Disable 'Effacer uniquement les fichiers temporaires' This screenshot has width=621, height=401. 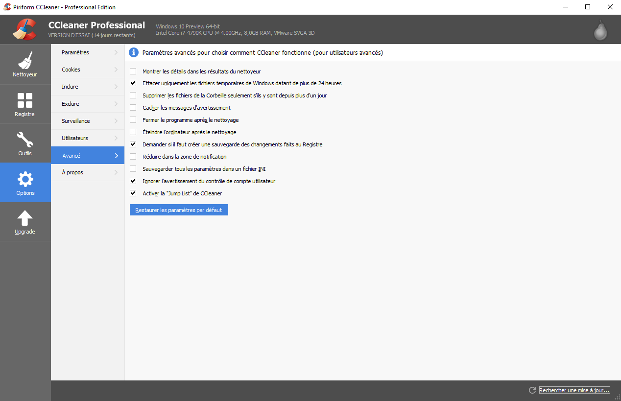(133, 83)
